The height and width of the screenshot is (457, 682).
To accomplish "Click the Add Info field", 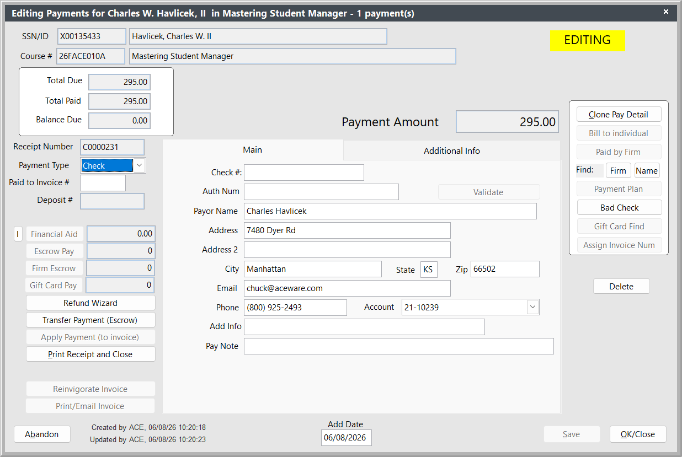I will point(364,327).
